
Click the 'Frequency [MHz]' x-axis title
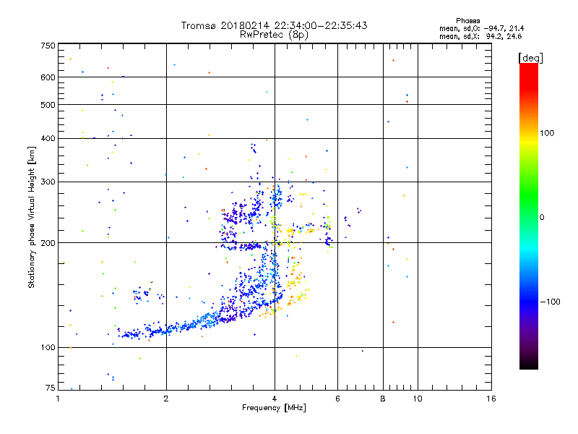(x=274, y=408)
